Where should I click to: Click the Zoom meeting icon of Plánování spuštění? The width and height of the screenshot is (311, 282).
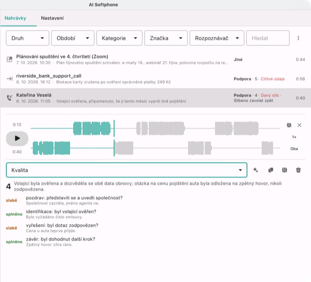(x=10, y=59)
